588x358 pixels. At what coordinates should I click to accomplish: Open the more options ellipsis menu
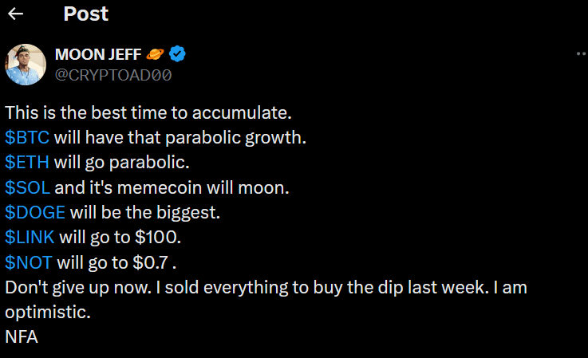coord(582,54)
